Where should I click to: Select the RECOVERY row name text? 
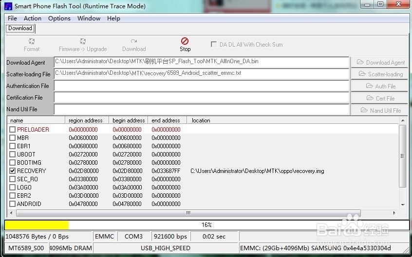tap(32, 171)
